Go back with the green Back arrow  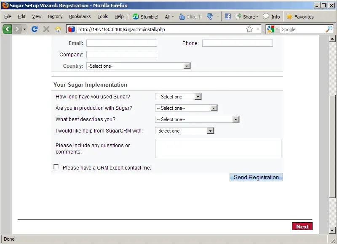pos(7,29)
